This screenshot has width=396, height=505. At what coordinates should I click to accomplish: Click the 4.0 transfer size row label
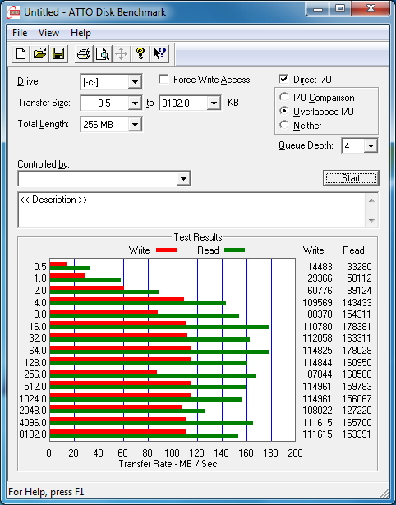point(40,303)
